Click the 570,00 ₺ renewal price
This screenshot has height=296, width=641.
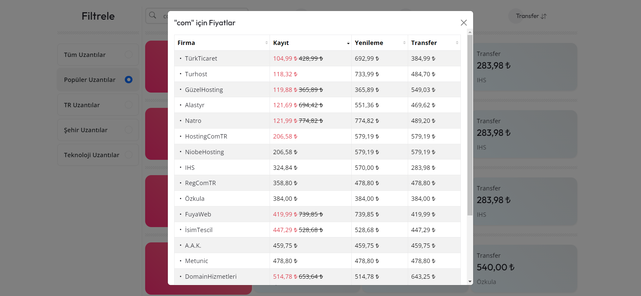[367, 167]
